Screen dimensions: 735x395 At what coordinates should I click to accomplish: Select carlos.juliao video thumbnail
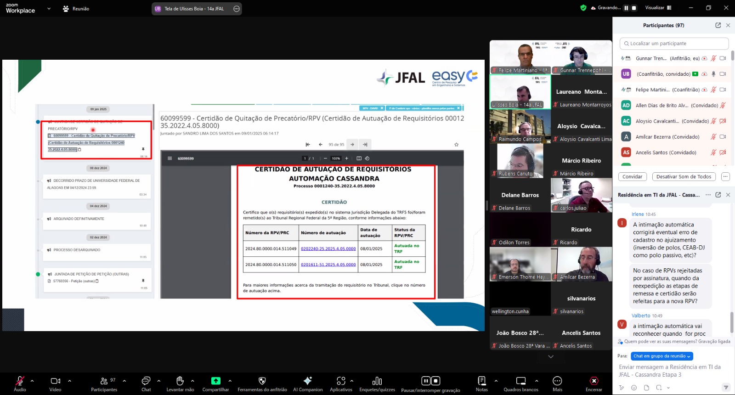pyautogui.click(x=582, y=195)
